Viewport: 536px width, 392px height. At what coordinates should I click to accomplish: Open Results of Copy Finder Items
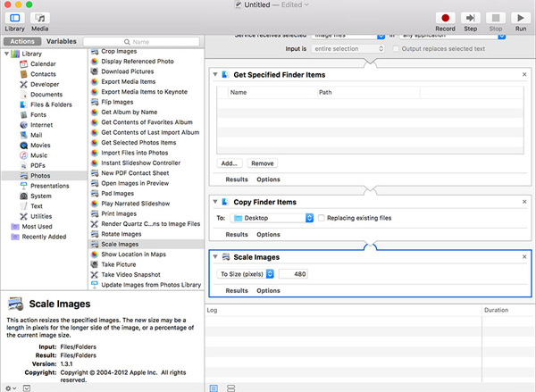[x=237, y=235]
